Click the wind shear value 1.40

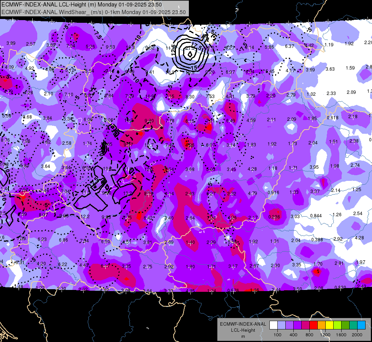tap(190, 242)
